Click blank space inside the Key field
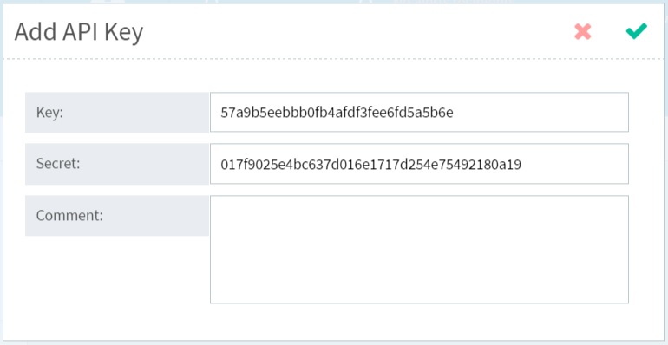This screenshot has height=345, width=668. [541, 113]
